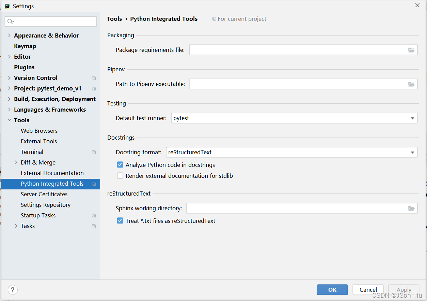Select External Tools in settings tree
427x301 pixels.
pos(39,141)
